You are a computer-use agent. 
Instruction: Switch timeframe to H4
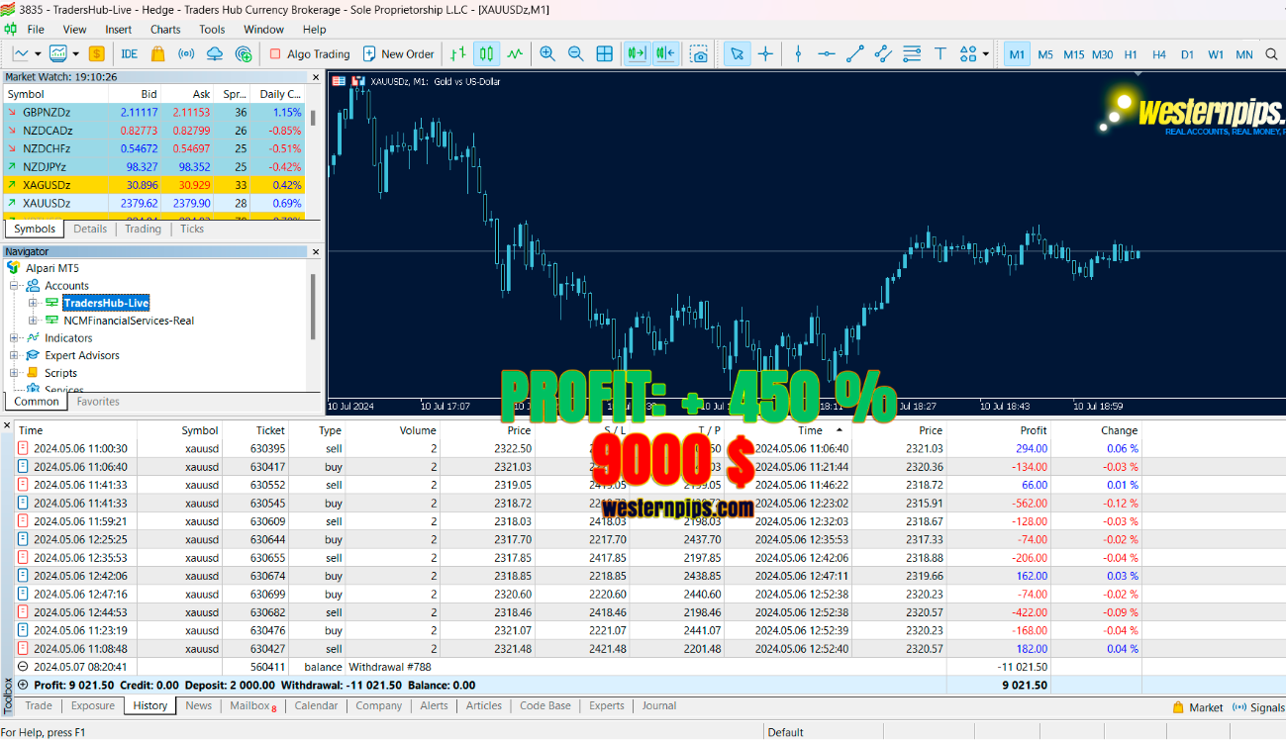pyautogui.click(x=1159, y=54)
